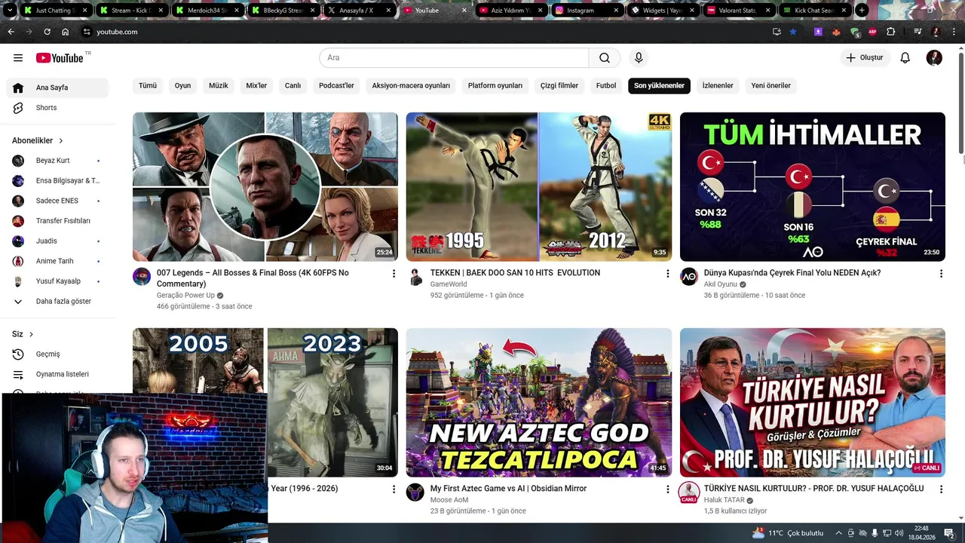Go to Ana Sayfa in sidebar
965x543 pixels.
coord(57,87)
